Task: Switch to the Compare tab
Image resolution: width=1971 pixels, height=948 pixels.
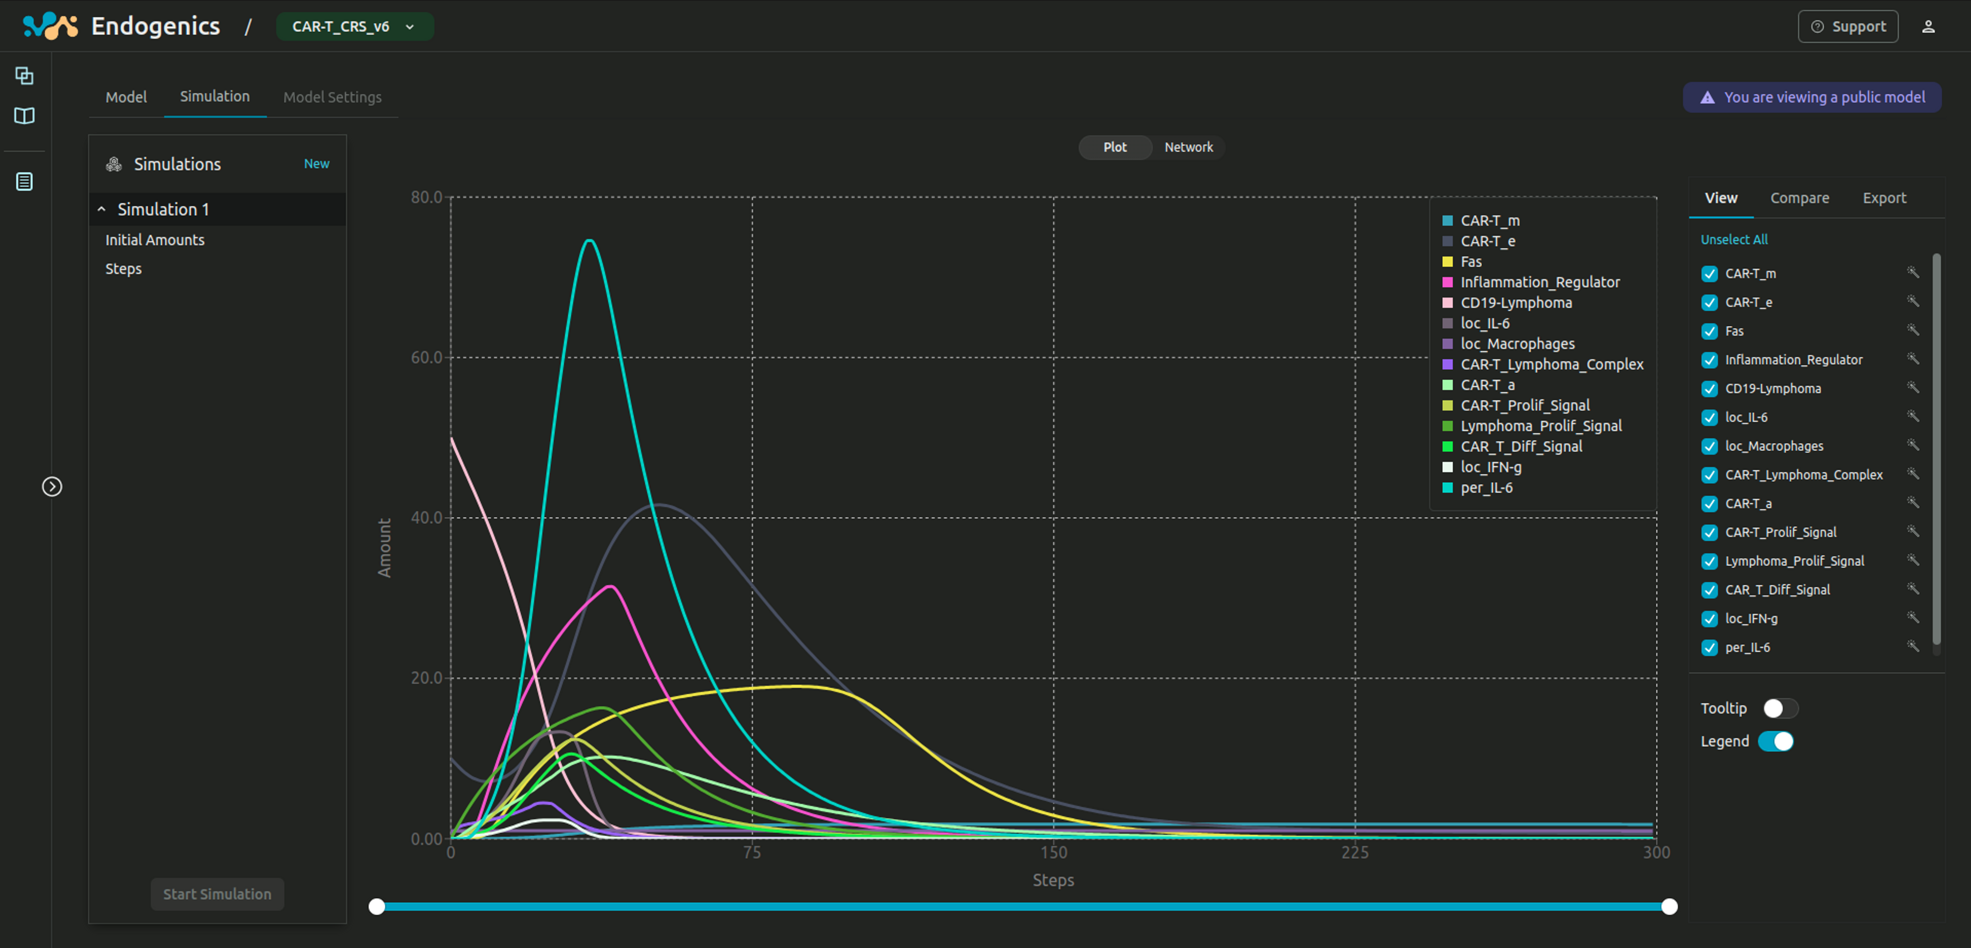Action: 1800,196
